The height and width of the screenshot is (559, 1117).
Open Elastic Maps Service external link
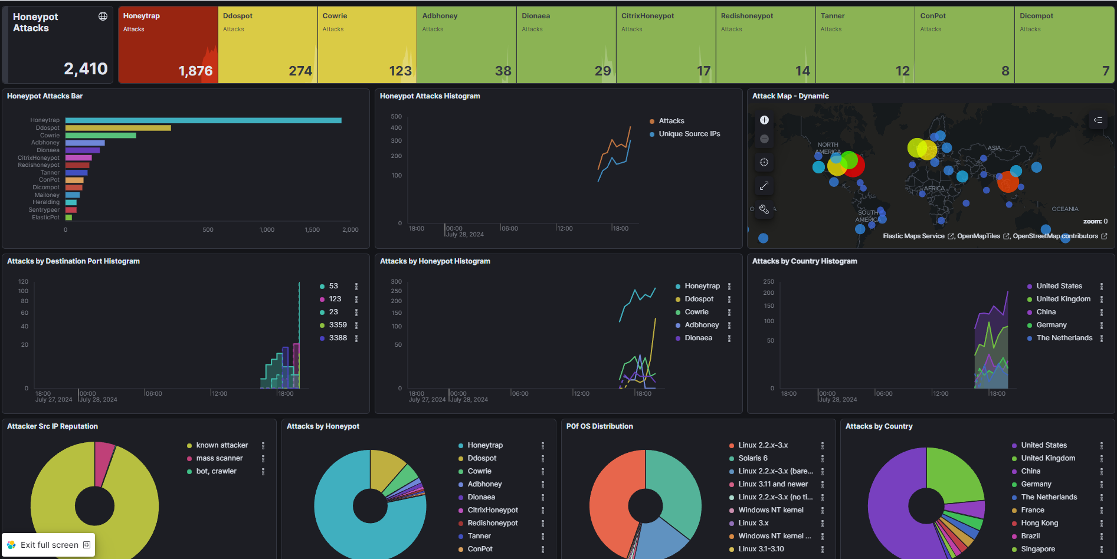click(918, 236)
